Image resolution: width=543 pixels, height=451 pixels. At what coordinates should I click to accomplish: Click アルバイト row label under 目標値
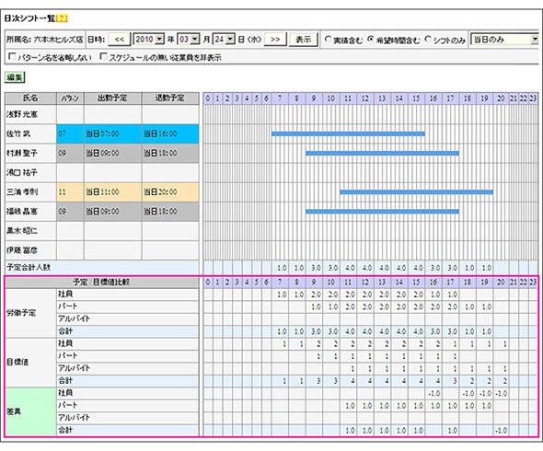74,368
